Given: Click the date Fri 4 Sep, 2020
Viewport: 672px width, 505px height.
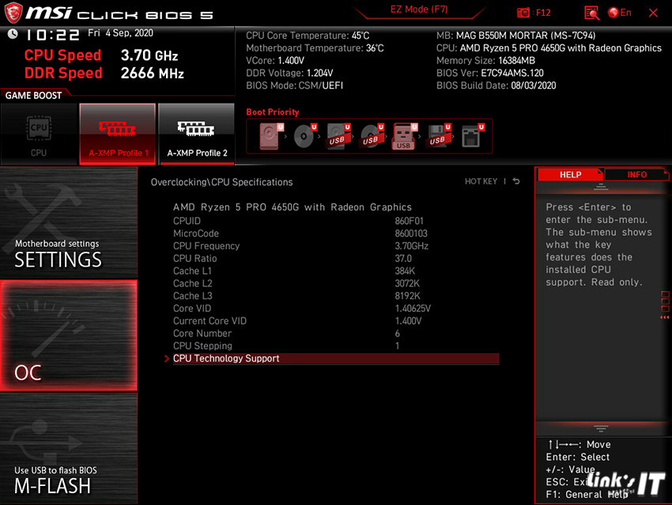Looking at the screenshot, I should [120, 33].
